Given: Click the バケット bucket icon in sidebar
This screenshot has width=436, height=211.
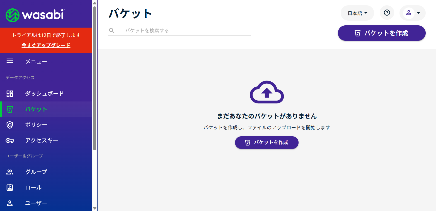Looking at the screenshot, I should click(x=10, y=109).
